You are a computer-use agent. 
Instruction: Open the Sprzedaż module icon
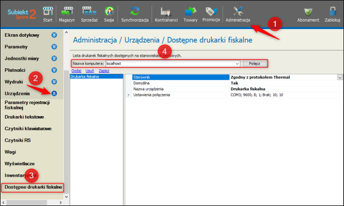coord(89,11)
